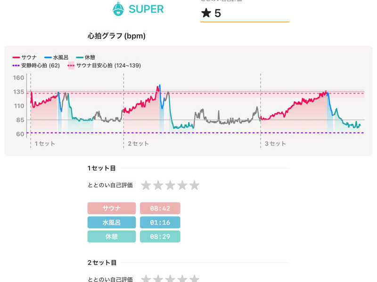Select the 1セット marker on the chart

[x=44, y=143]
